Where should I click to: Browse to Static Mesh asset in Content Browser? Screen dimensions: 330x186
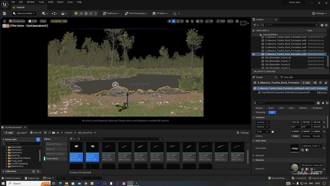[307, 150]
